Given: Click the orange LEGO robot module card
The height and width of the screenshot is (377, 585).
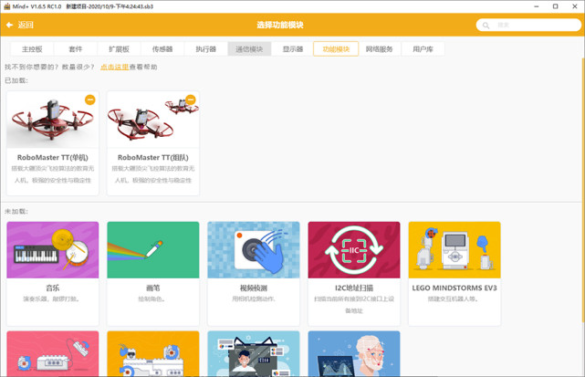Looking at the screenshot, I should (153, 353).
